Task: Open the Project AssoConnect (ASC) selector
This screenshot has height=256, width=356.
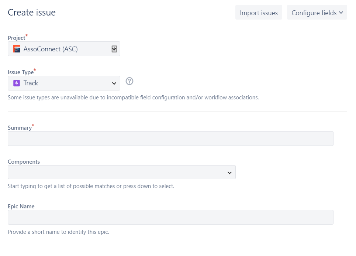Action: (x=64, y=49)
